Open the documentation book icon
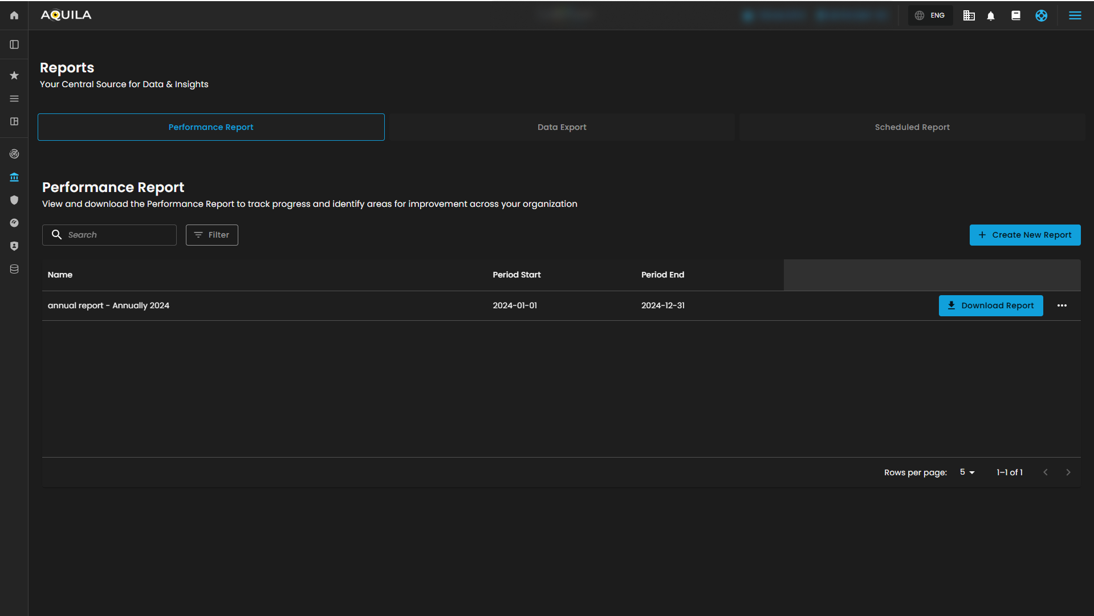This screenshot has width=1094, height=616. point(1016,15)
